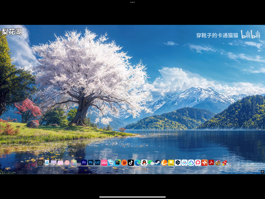Launch PyCharm from the dock
The width and height of the screenshot is (265, 199).
coord(118,162)
